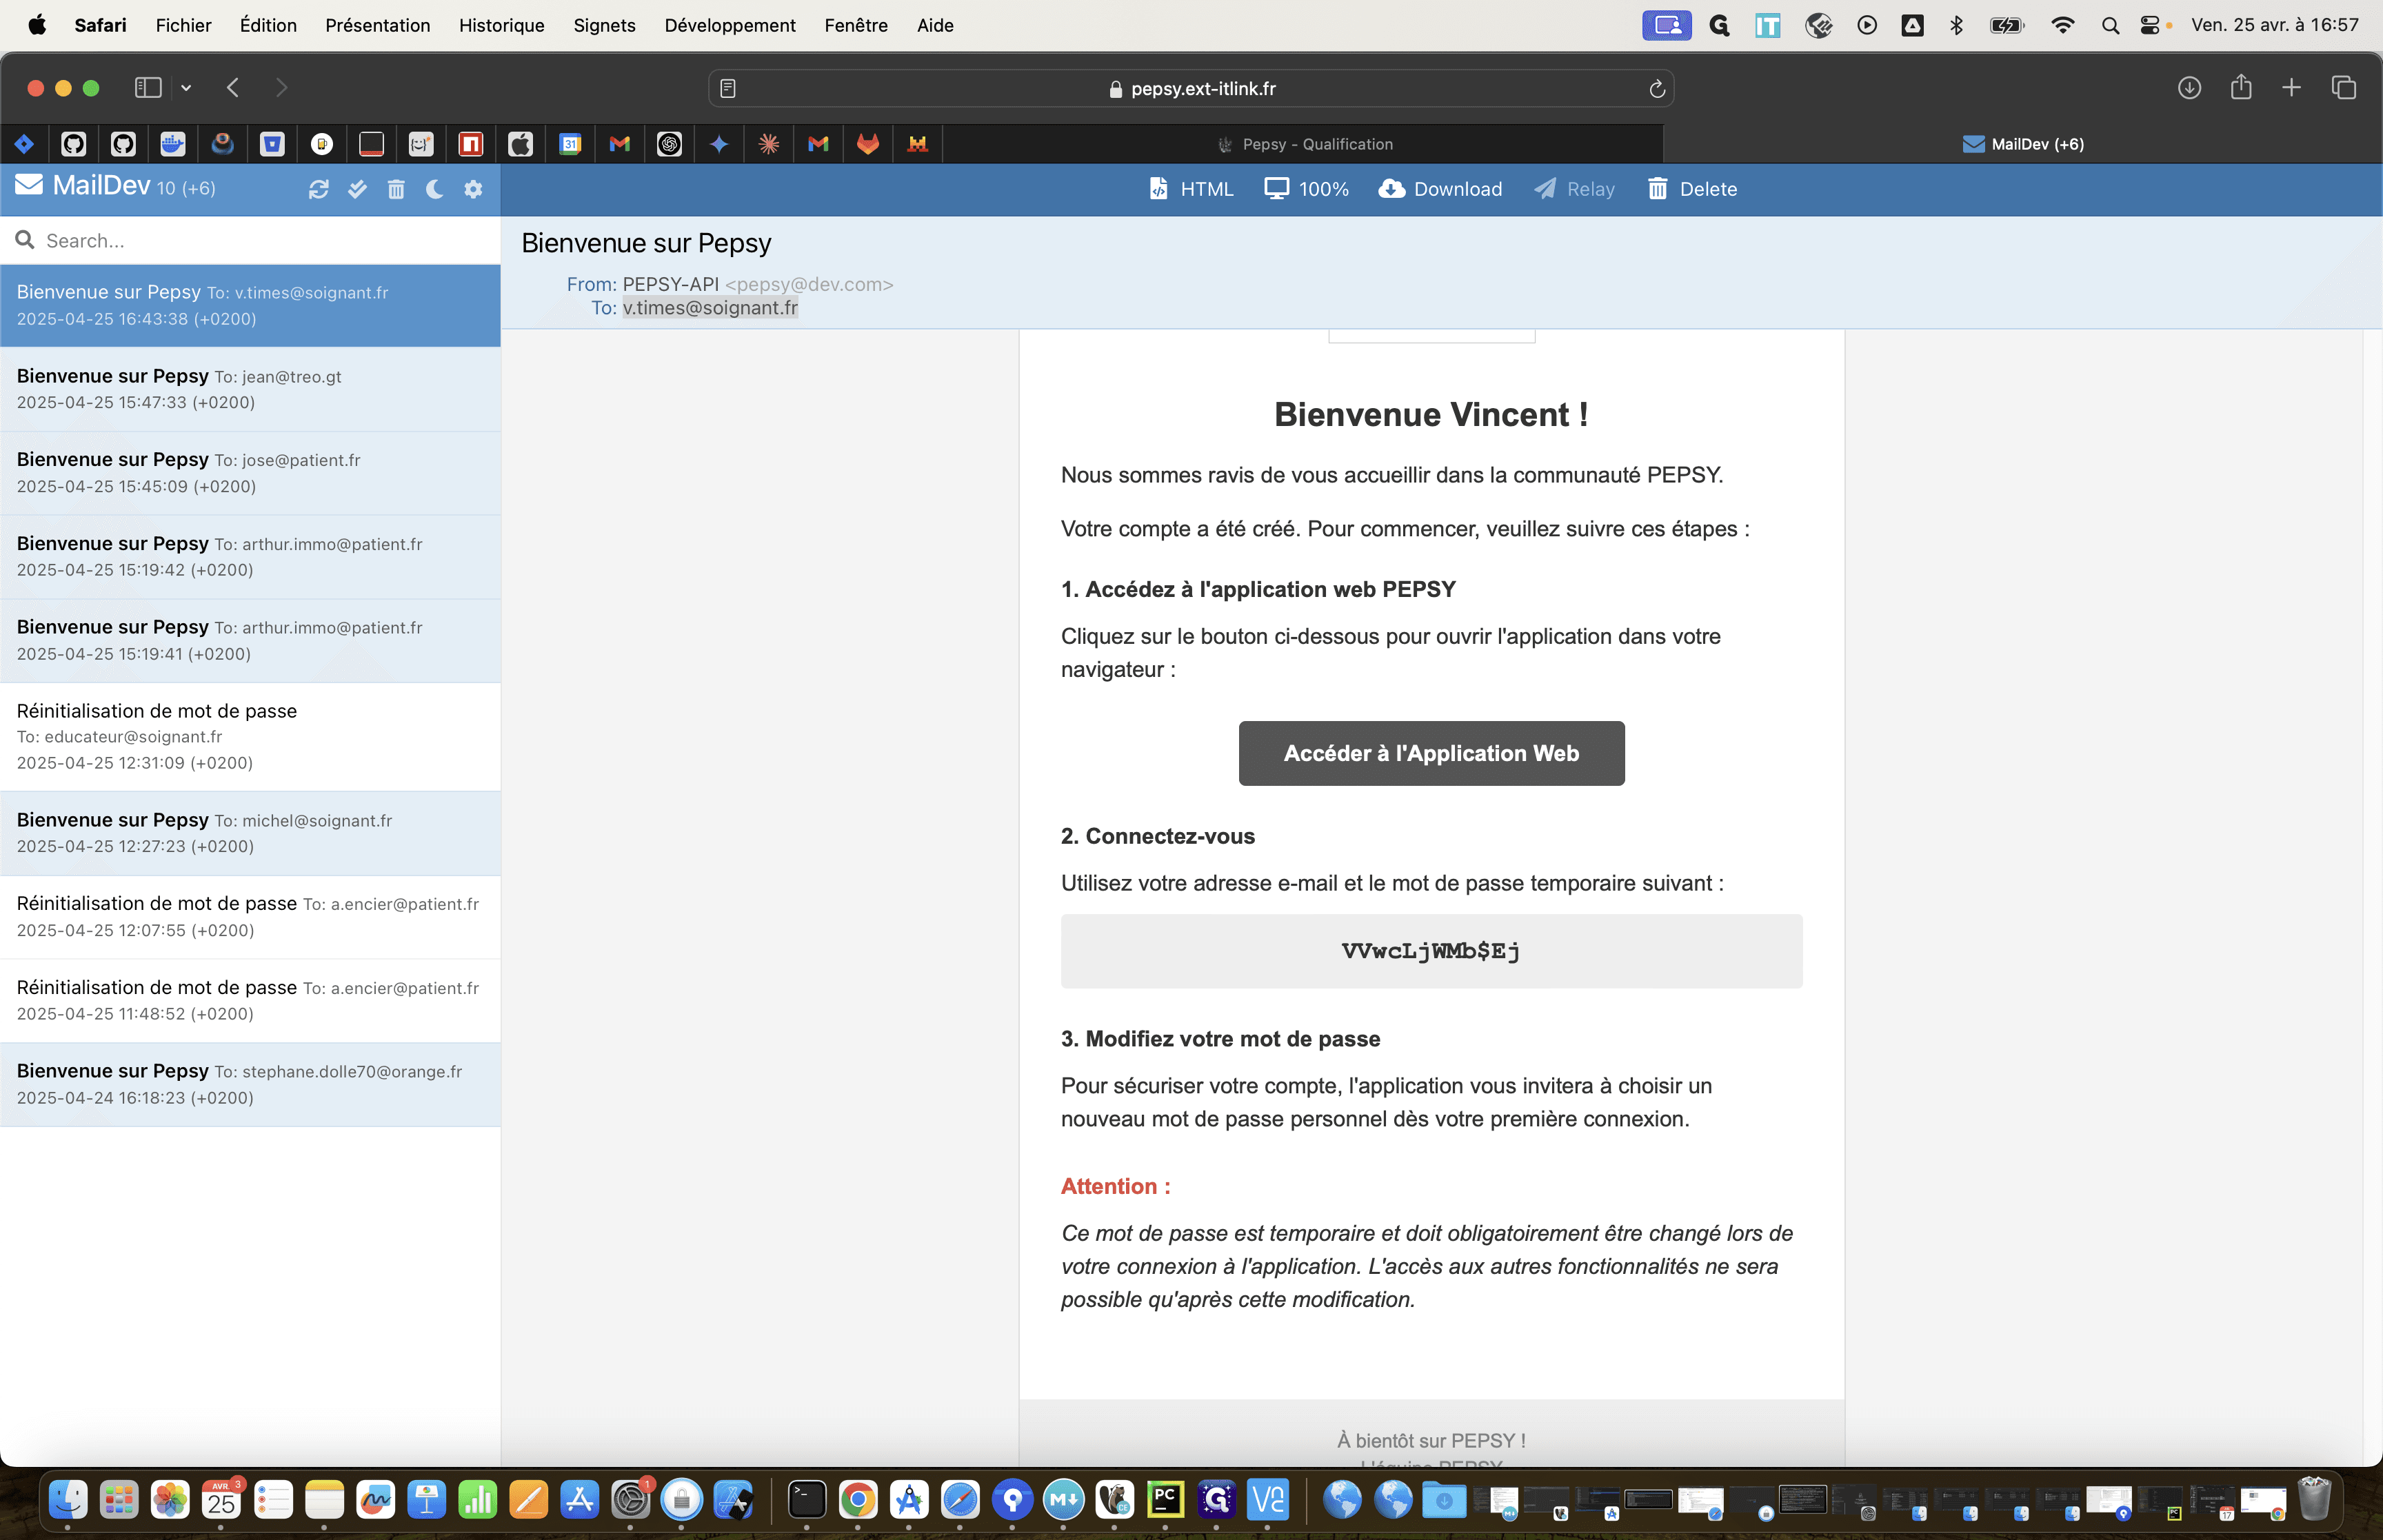Open a.encier reset email from 12:07:55
2383x1540 pixels.
pos(250,917)
